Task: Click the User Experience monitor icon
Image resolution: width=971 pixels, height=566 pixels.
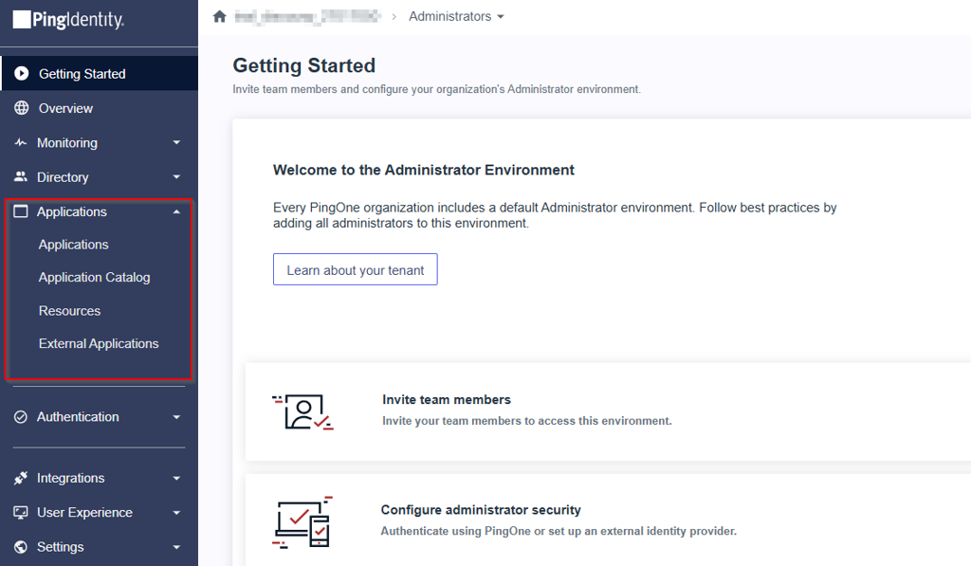Action: 21,513
